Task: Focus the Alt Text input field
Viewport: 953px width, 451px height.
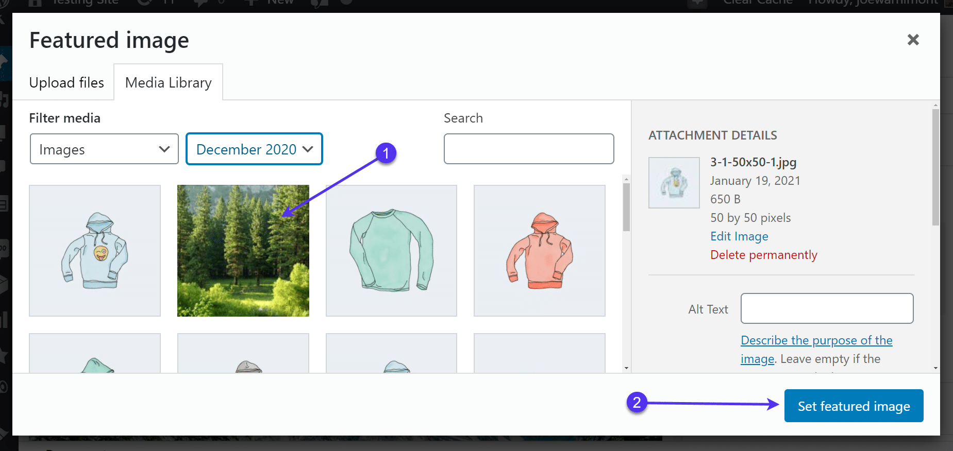Action: click(827, 308)
